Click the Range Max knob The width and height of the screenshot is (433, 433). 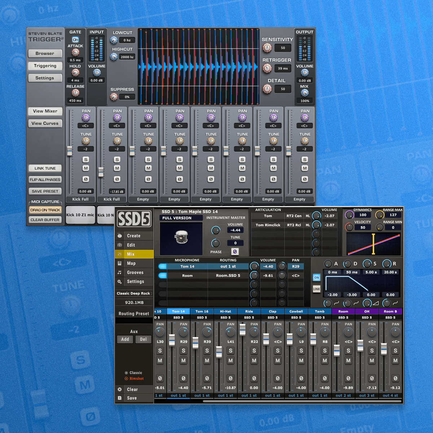pos(379,215)
